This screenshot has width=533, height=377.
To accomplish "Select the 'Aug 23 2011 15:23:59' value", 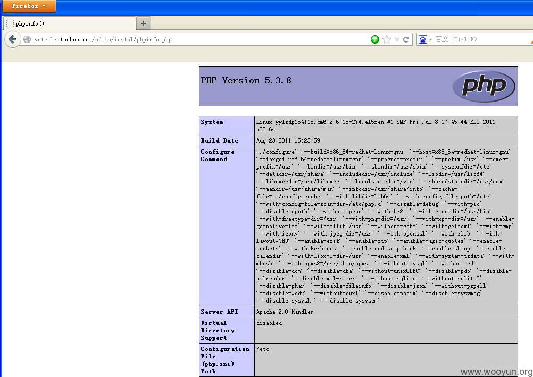I will tap(288, 140).
